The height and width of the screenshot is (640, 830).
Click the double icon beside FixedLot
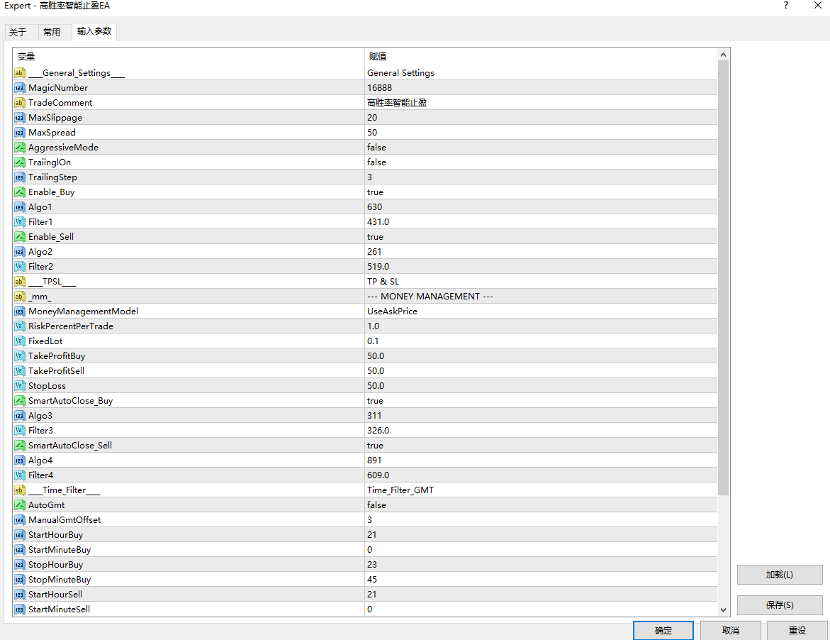20,341
